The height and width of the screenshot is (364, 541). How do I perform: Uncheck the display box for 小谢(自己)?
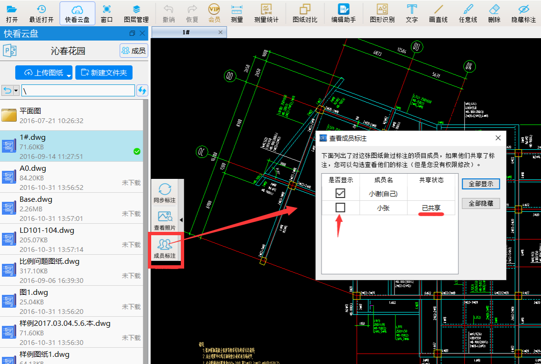340,193
